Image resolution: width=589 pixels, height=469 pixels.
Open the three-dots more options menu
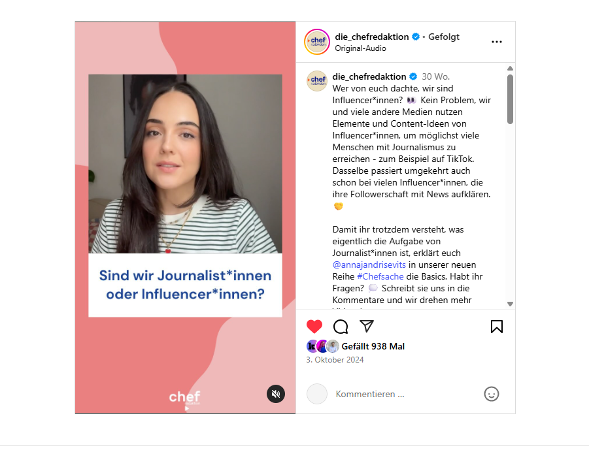497,42
